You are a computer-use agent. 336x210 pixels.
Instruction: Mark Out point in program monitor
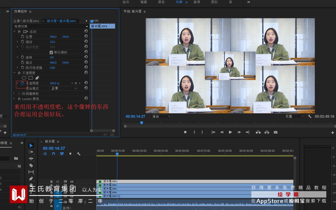click(202, 132)
